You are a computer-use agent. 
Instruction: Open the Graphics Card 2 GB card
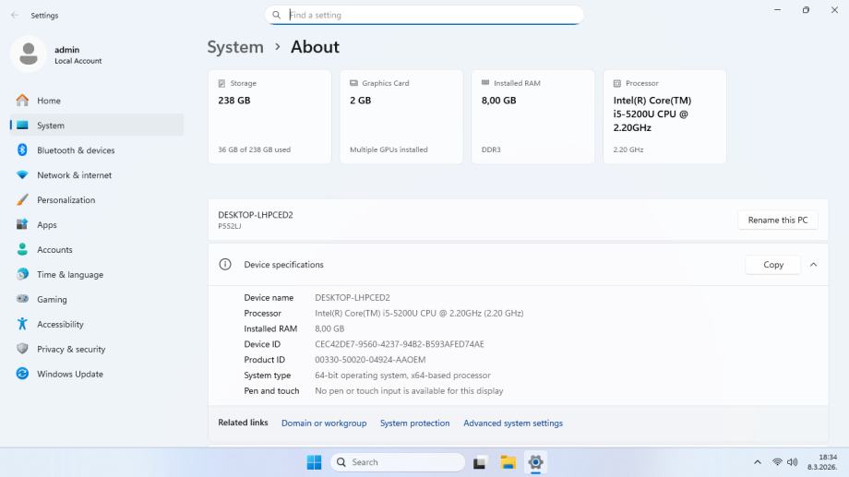click(x=401, y=116)
